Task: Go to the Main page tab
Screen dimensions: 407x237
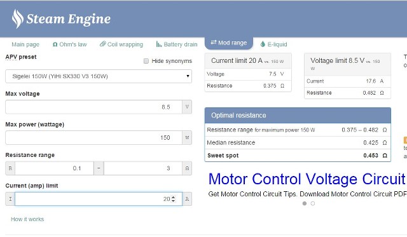Action: tap(25, 44)
